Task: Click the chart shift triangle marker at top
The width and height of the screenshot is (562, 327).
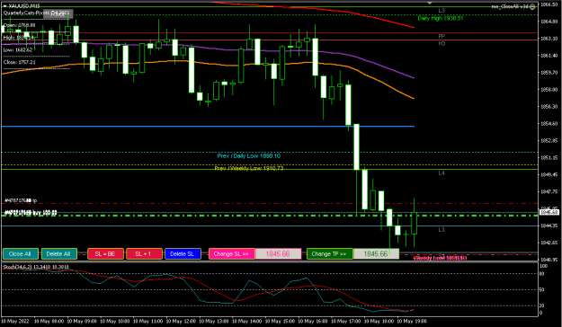Action: (430, 4)
